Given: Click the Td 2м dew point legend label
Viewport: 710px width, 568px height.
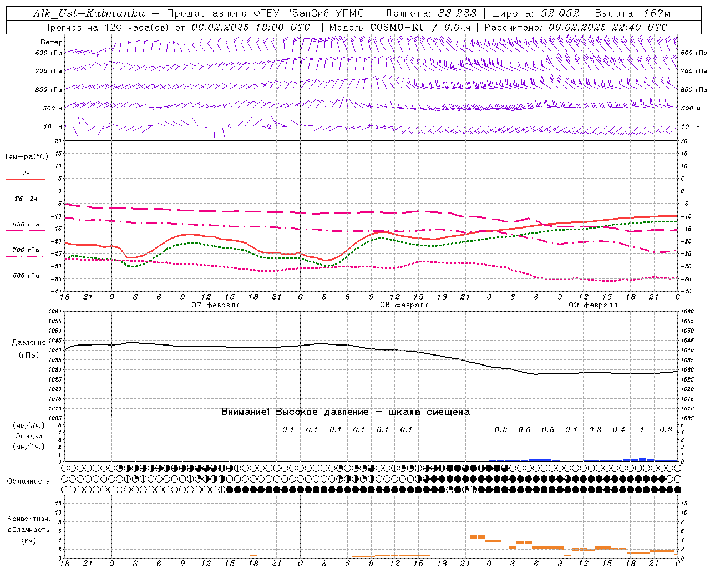Looking at the screenshot, I should point(26,199).
